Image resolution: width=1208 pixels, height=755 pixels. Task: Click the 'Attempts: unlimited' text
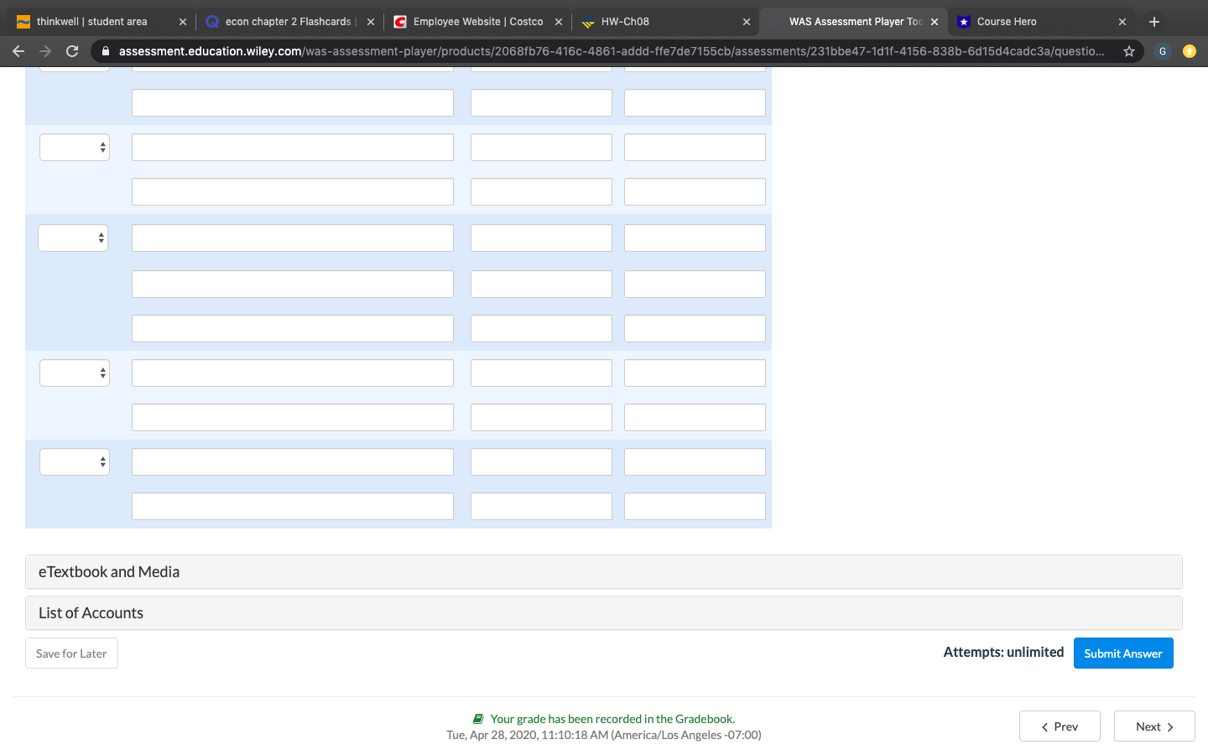1003,653
